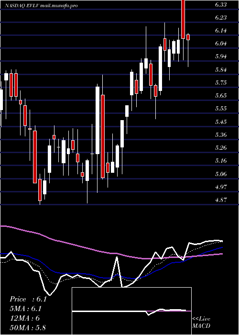Click the NASDAQ EVLV mail.munafa.pro chart title
The width and height of the screenshot is (239, 335).
coord(41,6)
